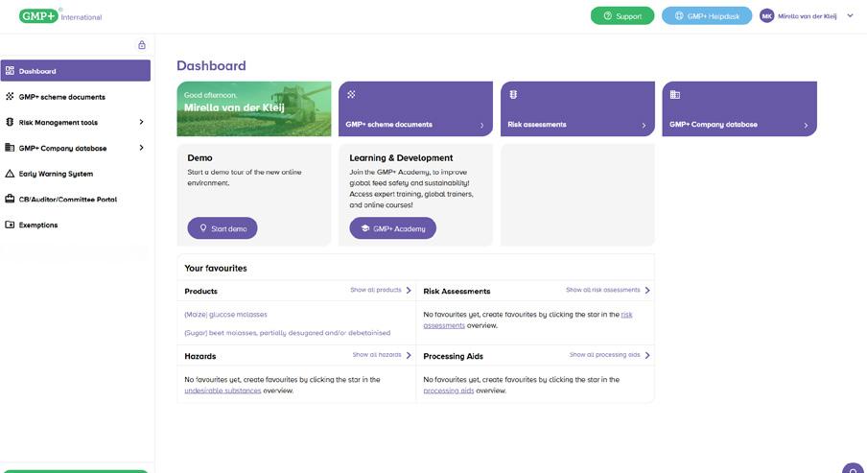The image size is (867, 473).
Task: Open the (Sugar) beet molasses favourite product
Action: click(287, 333)
